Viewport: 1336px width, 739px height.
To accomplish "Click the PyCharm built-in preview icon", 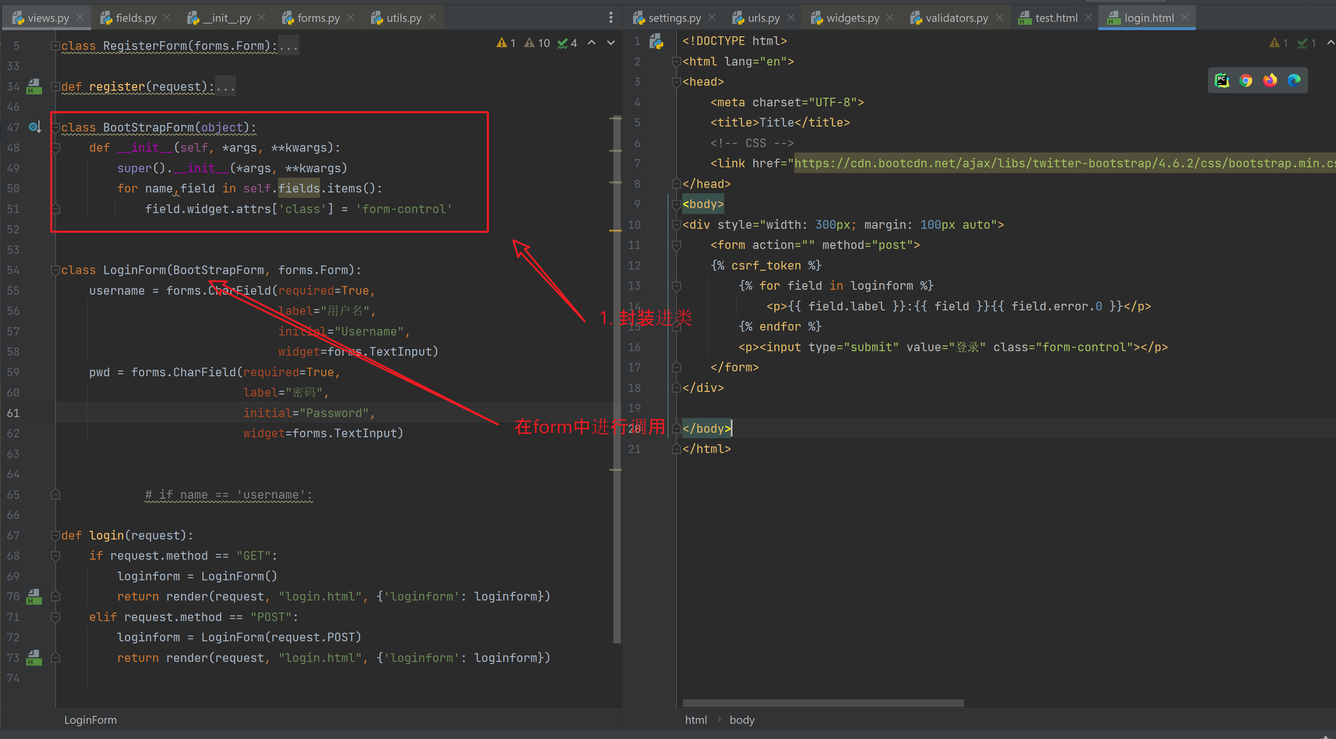I will pos(1222,80).
